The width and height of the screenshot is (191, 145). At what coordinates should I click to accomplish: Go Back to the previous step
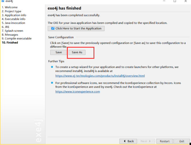(128, 141)
